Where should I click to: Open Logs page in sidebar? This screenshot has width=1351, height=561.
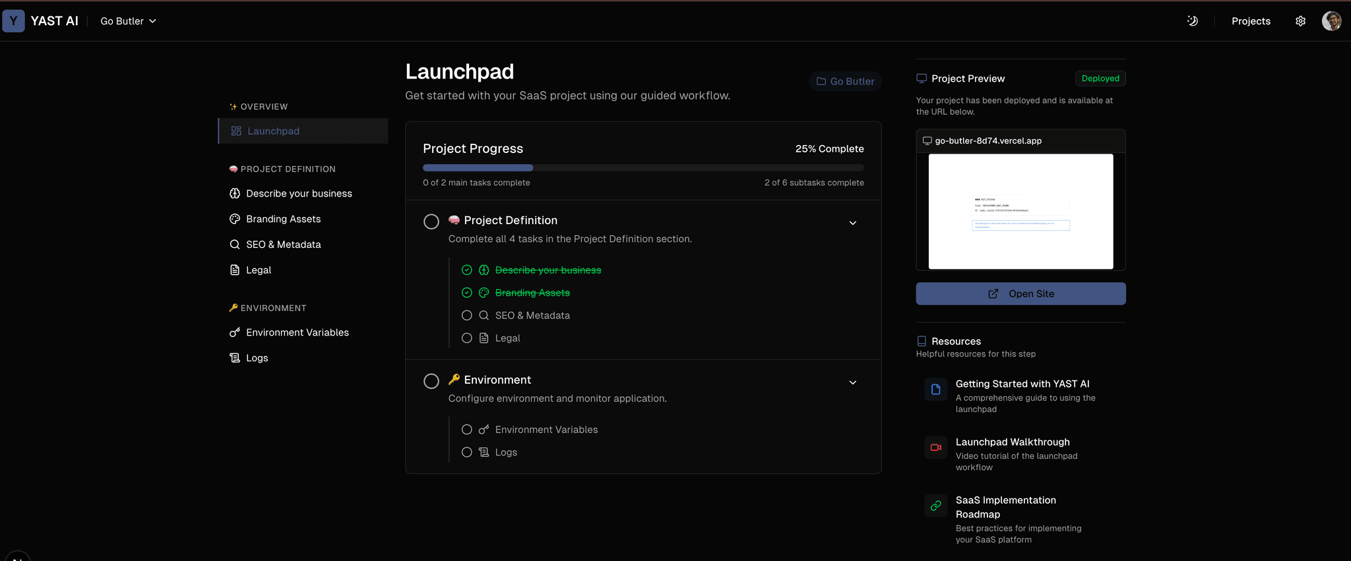[303, 358]
